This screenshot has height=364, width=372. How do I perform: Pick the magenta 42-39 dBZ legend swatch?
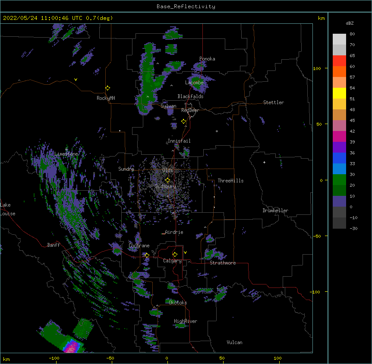click(x=339, y=136)
